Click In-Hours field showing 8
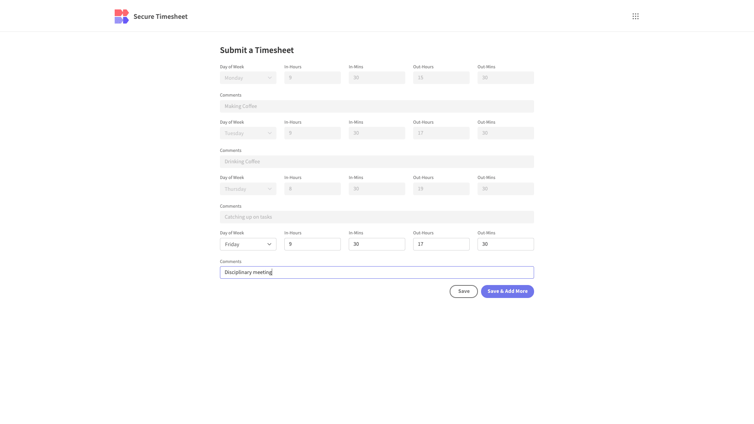Image resolution: width=754 pixels, height=424 pixels. [313, 189]
